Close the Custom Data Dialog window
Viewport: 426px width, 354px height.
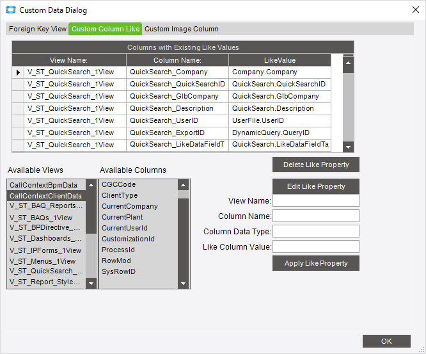(x=415, y=10)
